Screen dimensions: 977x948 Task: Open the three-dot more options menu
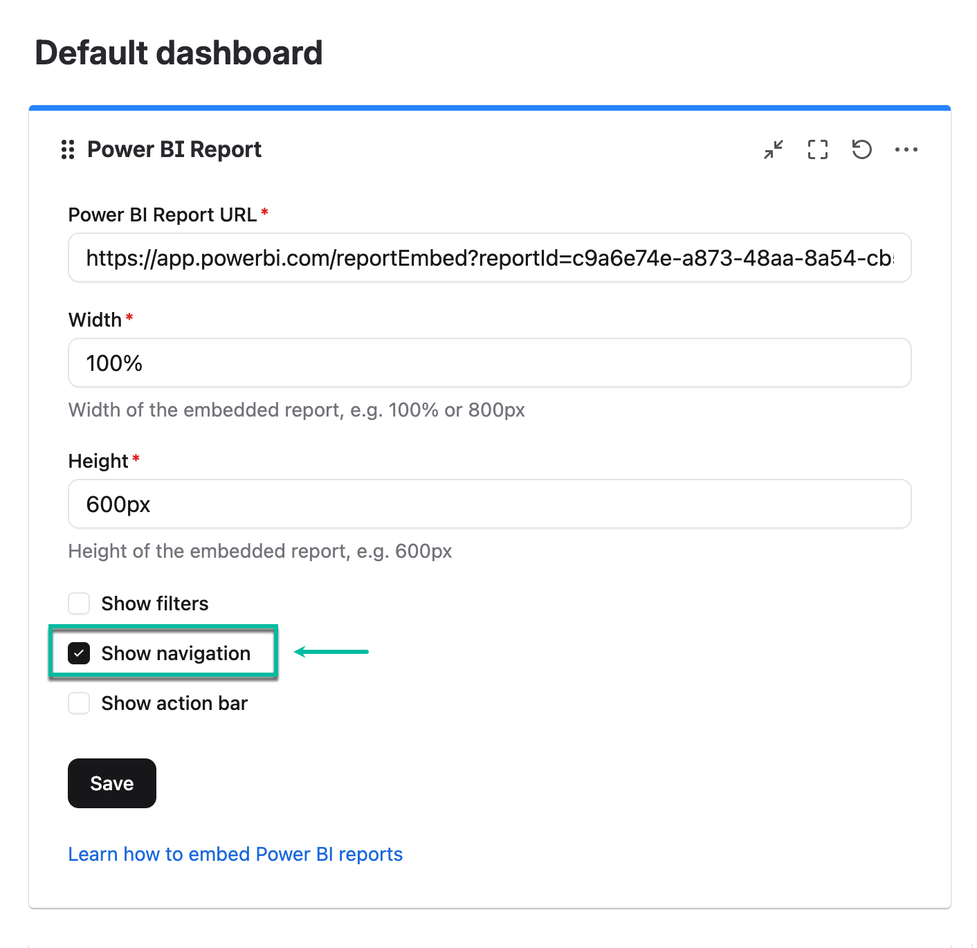pos(906,149)
